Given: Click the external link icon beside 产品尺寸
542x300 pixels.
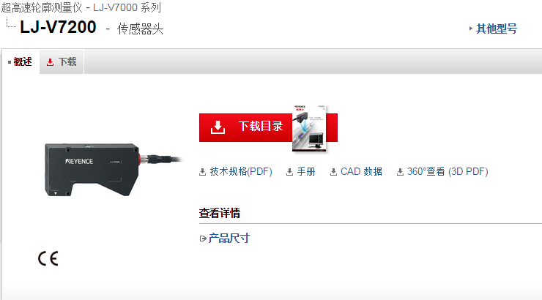Looking at the screenshot, I should point(203,239).
